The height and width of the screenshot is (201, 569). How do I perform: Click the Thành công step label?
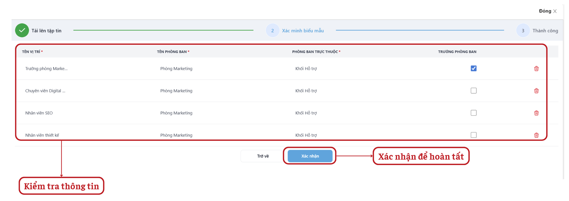[x=545, y=31]
